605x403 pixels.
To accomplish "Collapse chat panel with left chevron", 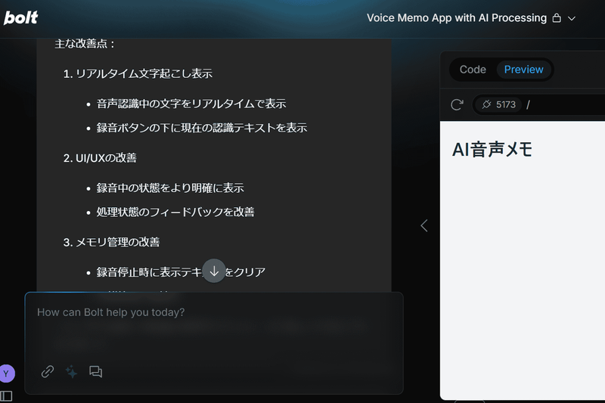I will pos(424,225).
